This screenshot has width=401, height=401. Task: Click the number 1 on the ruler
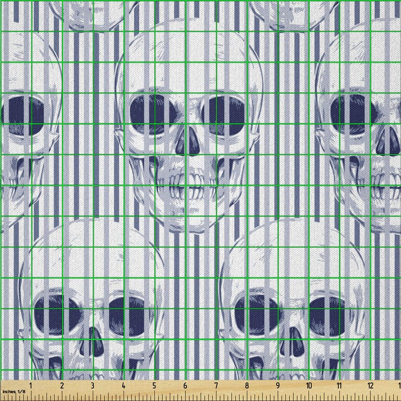[31, 386]
